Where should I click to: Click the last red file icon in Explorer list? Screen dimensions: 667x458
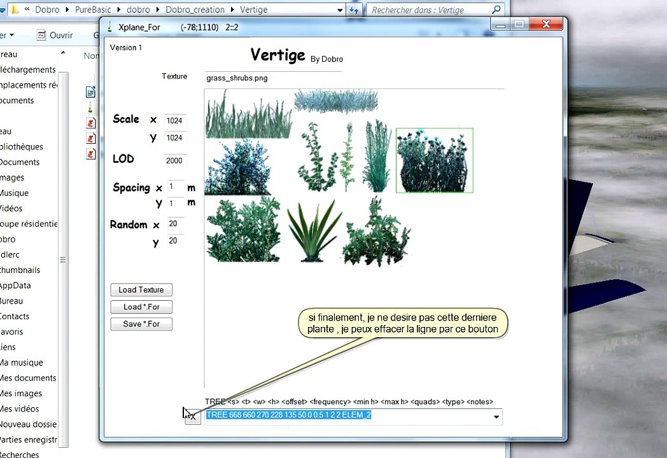click(x=90, y=153)
